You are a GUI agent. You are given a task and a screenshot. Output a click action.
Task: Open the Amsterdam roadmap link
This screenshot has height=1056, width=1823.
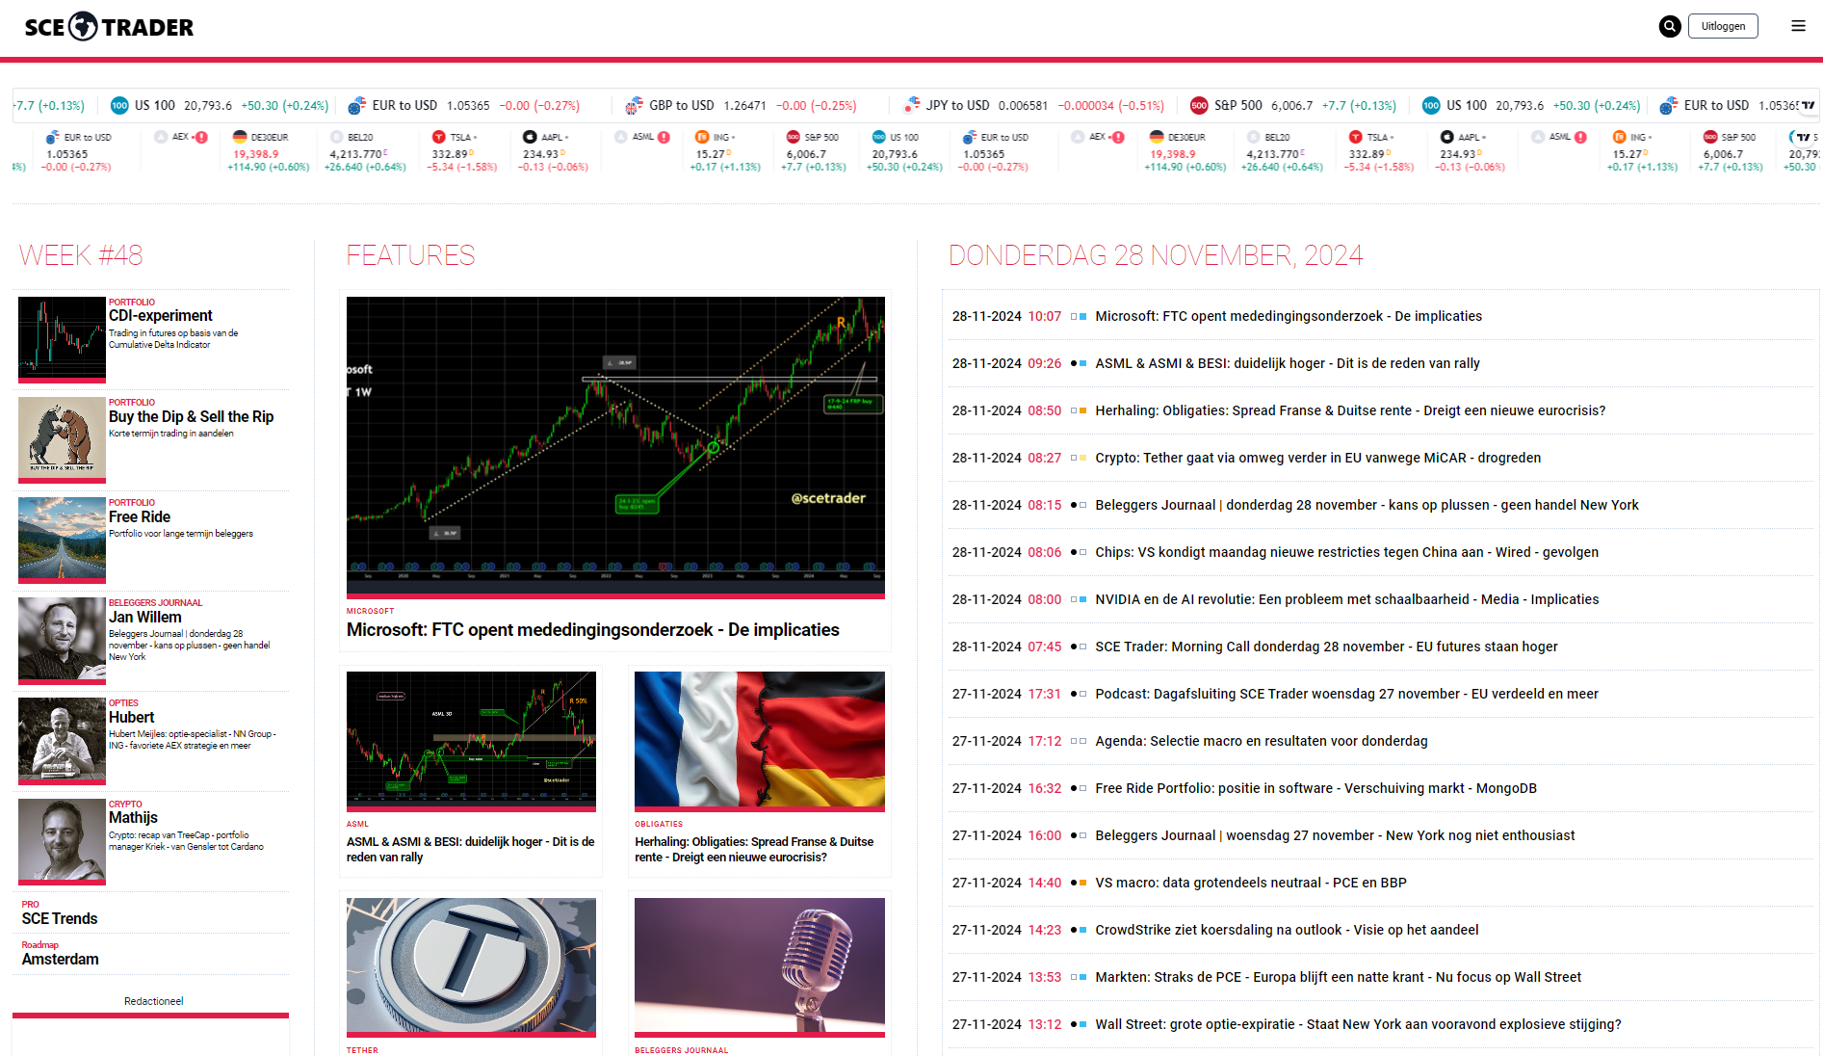click(60, 959)
